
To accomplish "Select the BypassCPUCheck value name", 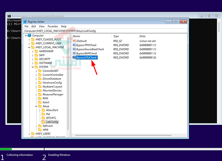I will [x=87, y=58].
